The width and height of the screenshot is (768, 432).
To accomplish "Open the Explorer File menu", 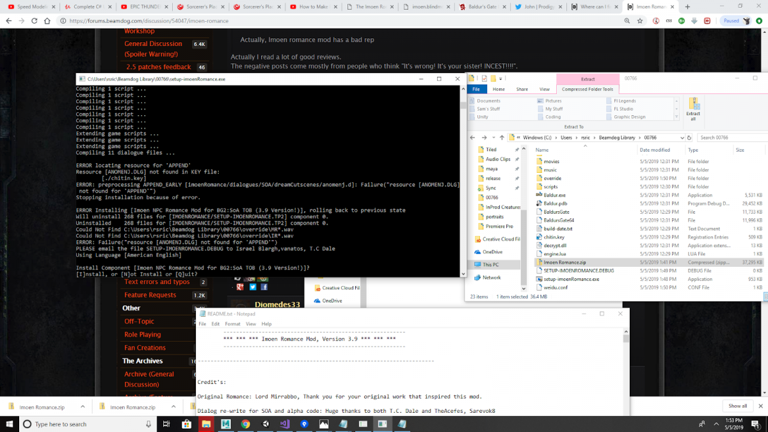I will click(476, 89).
